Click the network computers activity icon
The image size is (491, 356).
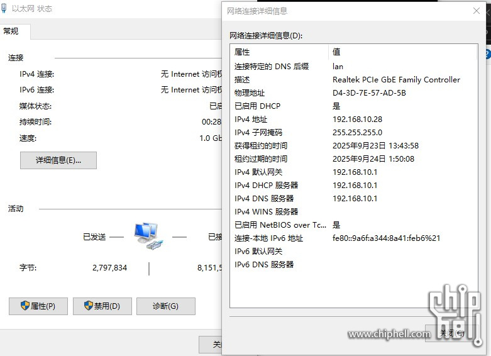[148, 236]
